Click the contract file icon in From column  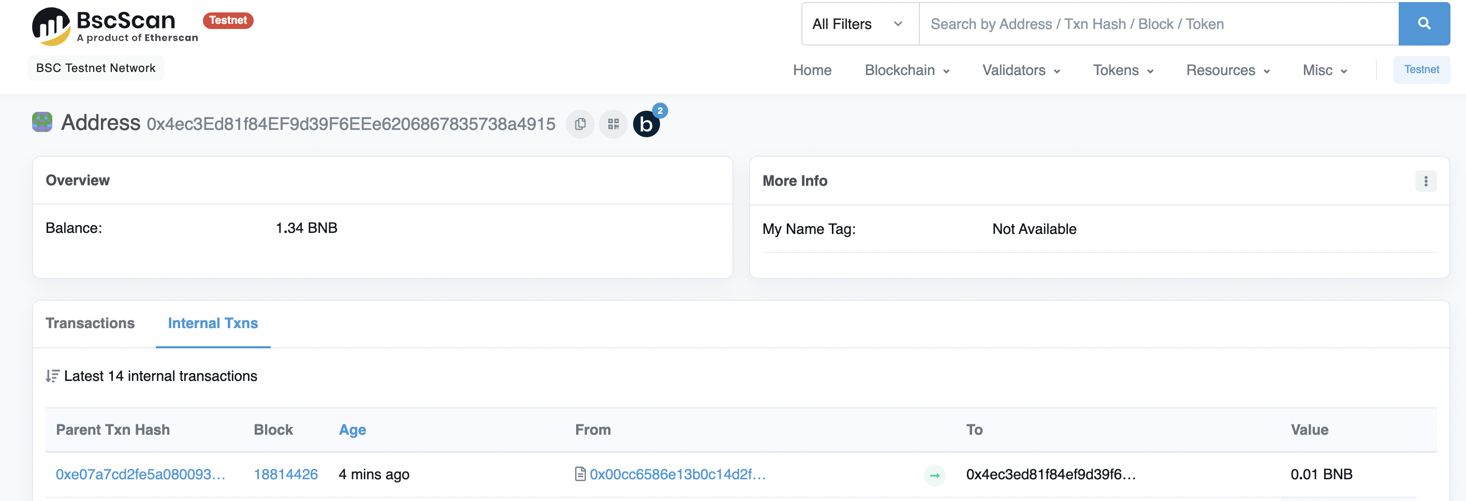click(580, 474)
